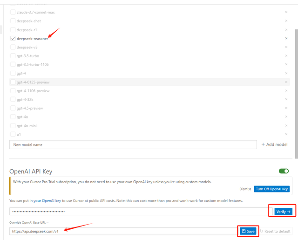
Task: Delete o1 model with X icon
Action: click(x=286, y=134)
